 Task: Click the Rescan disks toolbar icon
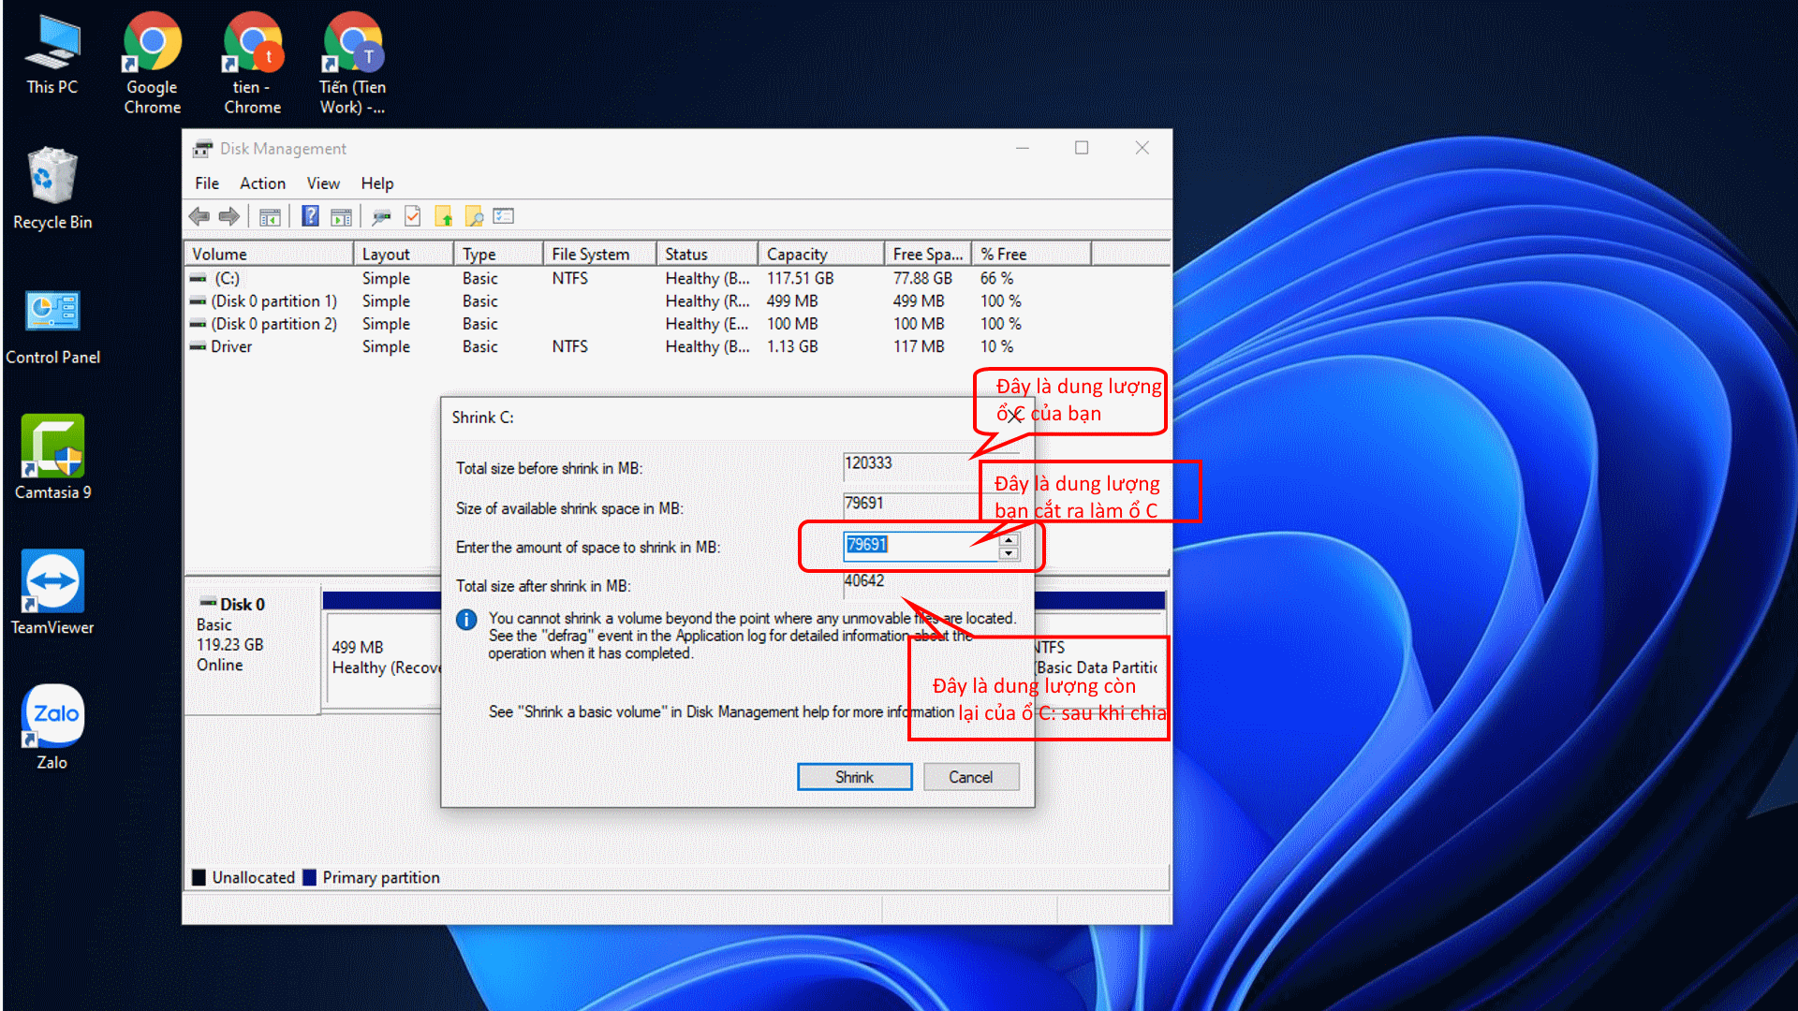pos(381,217)
